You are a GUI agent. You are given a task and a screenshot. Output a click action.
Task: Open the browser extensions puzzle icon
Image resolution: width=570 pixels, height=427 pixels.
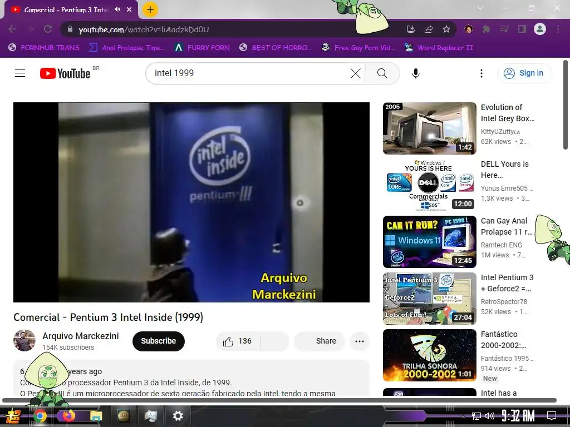click(x=486, y=29)
